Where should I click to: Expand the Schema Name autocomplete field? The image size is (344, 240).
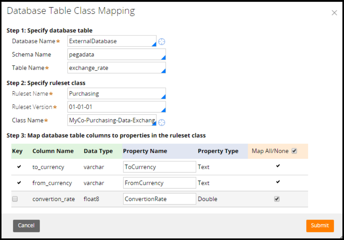tap(117, 54)
